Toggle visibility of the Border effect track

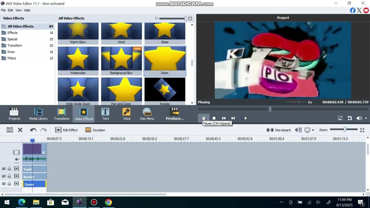[4, 176]
